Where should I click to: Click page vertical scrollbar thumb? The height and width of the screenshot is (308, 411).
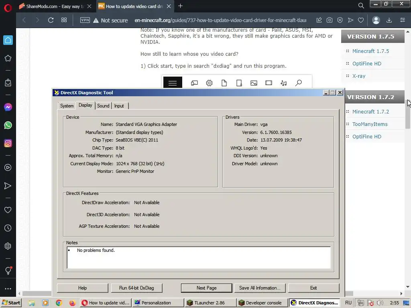(408, 114)
